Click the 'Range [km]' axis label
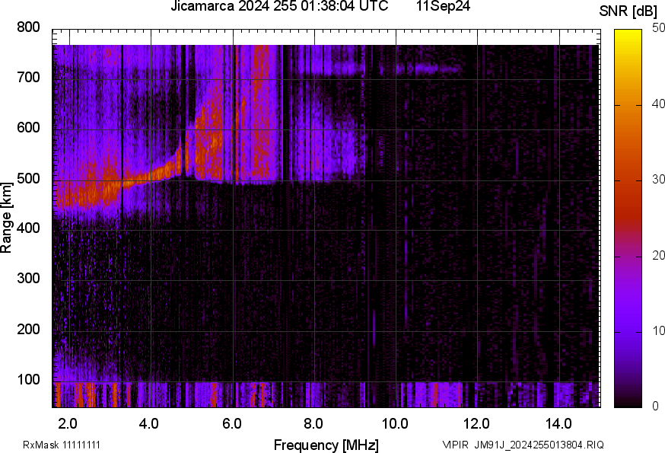Screen dimensions: 665x453 pos(6,218)
